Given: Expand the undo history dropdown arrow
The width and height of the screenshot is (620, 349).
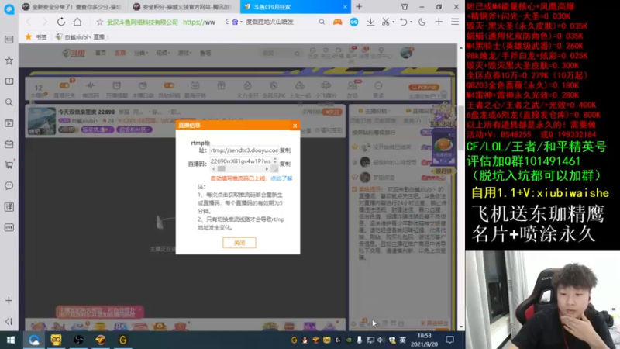Looking at the screenshot, I should pyautogui.click(x=411, y=22).
